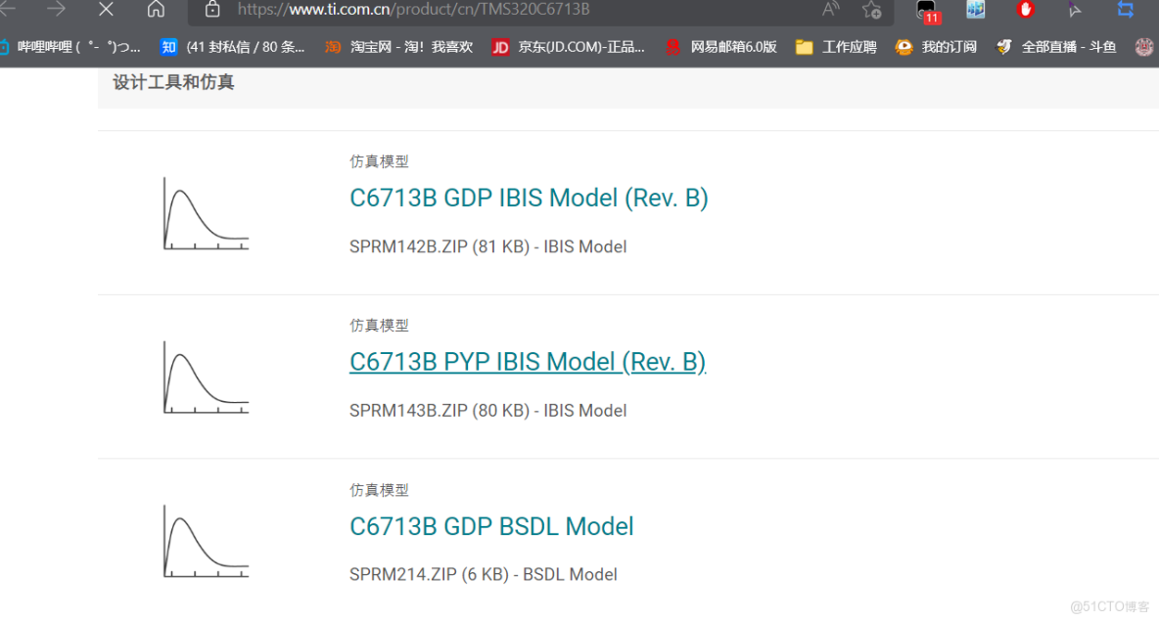The width and height of the screenshot is (1159, 622).
Task: Open C6713B GDP BSDL Model link
Action: click(x=491, y=526)
